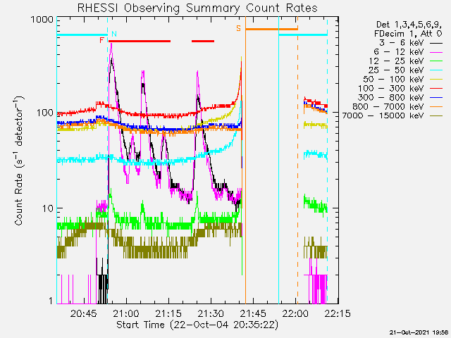Click the x-axis tick label '22:00'
451x338 pixels.
[296, 313]
